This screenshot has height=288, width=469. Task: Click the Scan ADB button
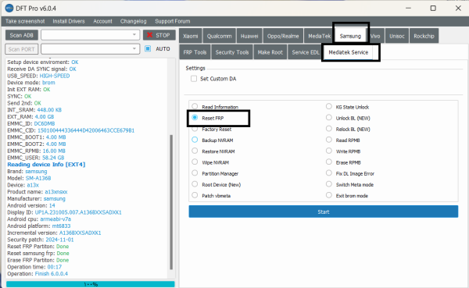click(x=22, y=35)
